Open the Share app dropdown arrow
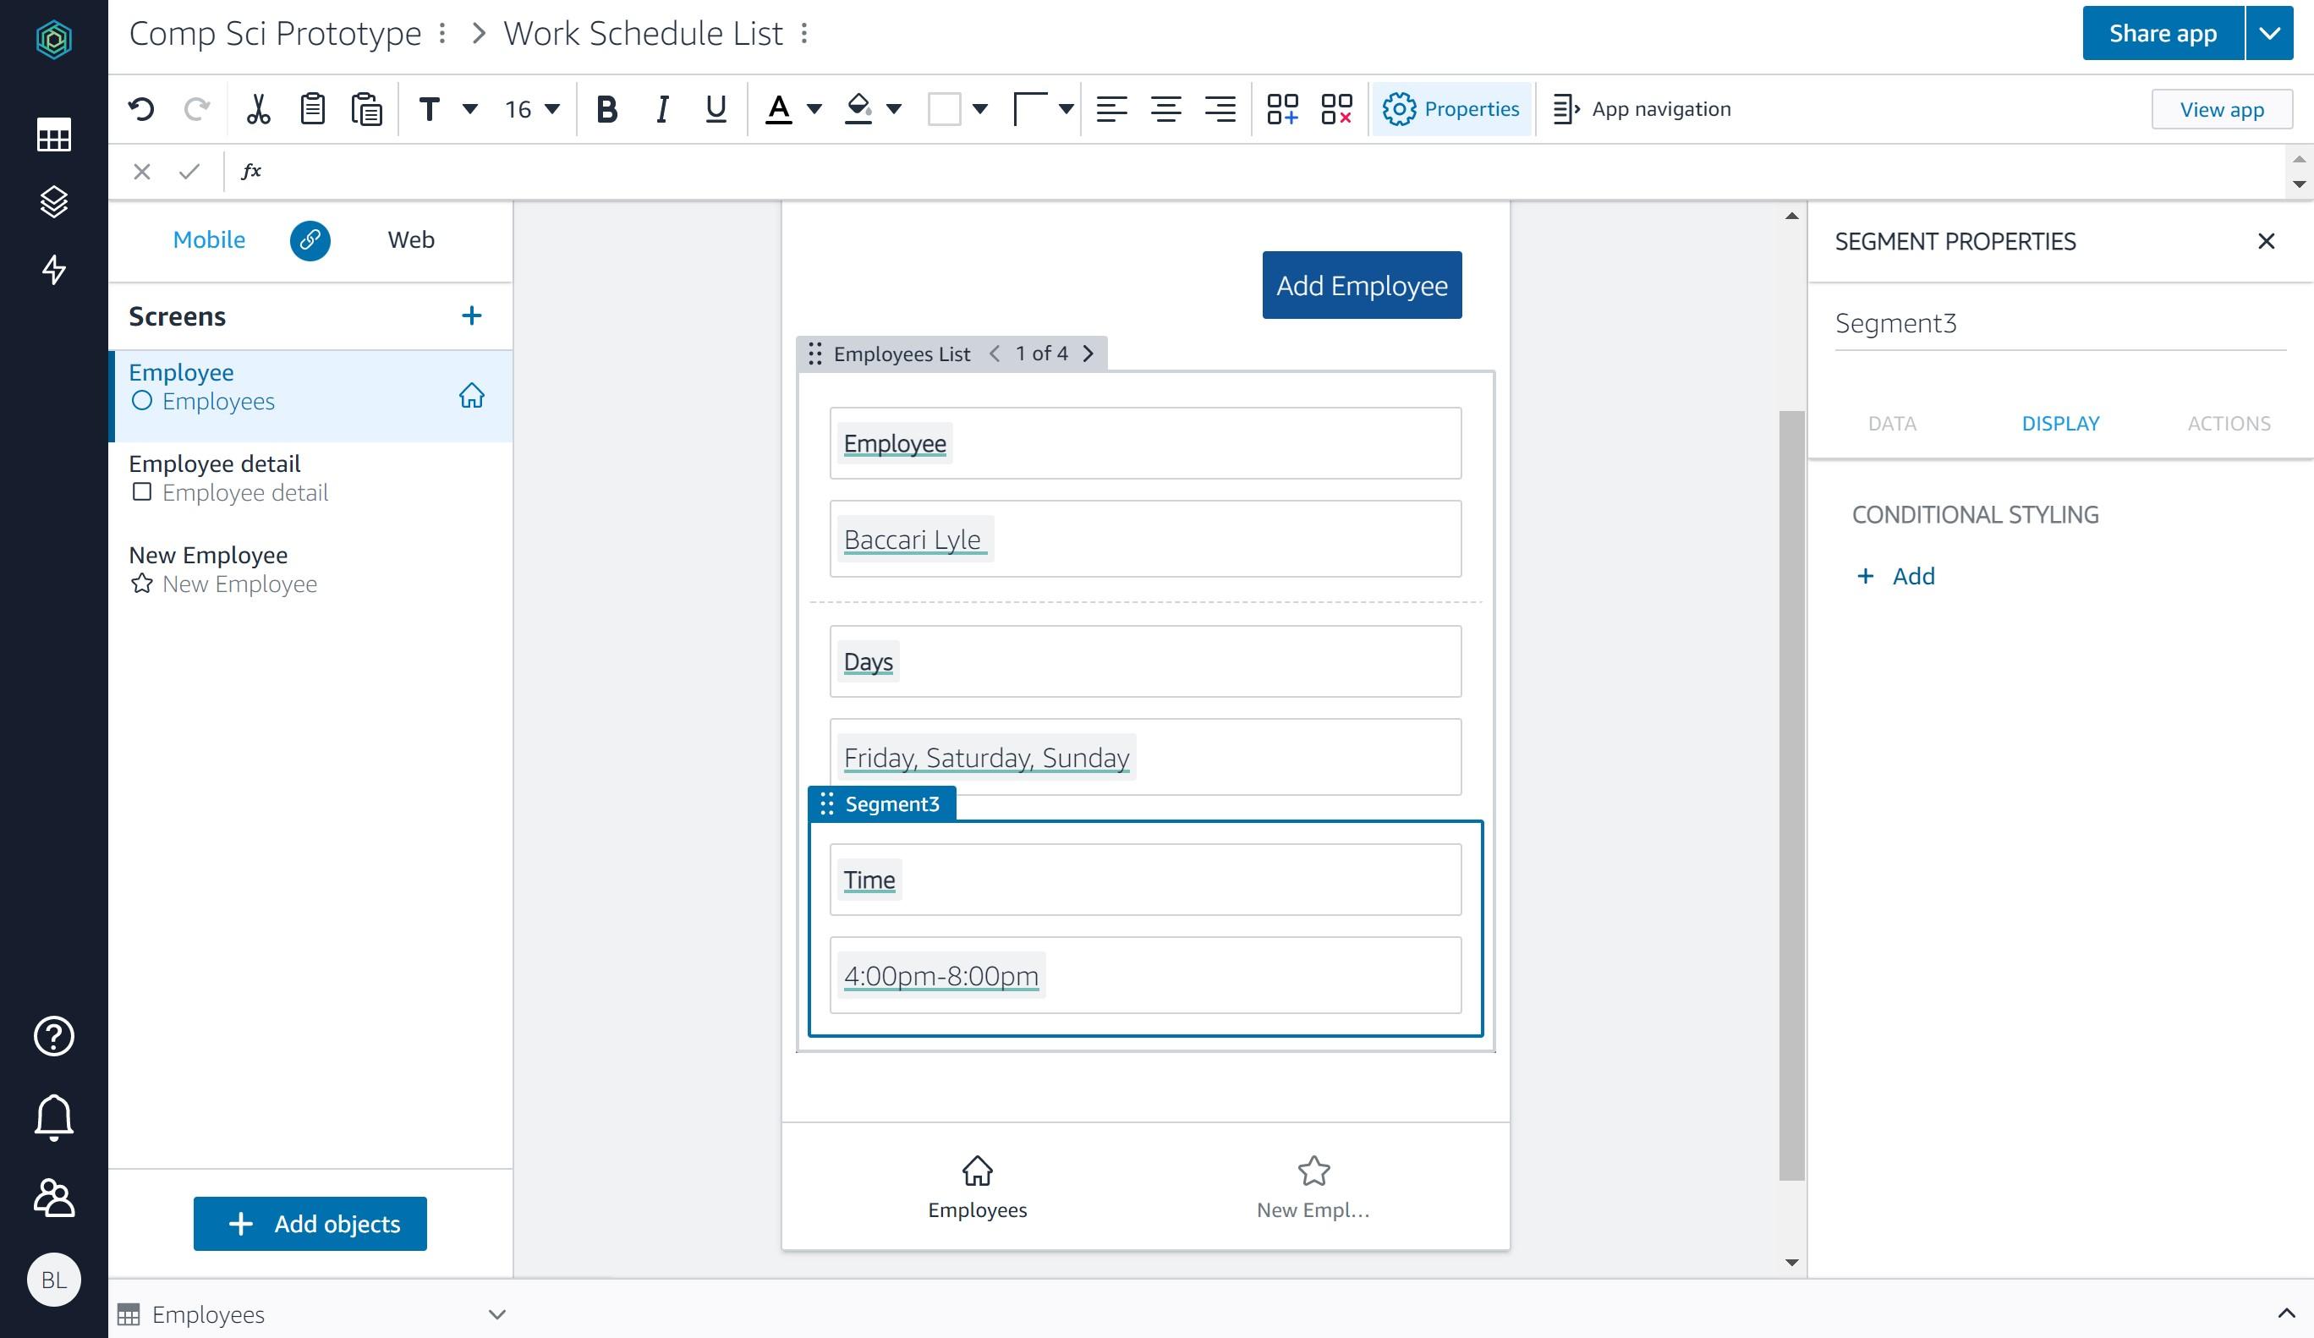Image resolution: width=2314 pixels, height=1338 pixels. pyautogui.click(x=2269, y=34)
